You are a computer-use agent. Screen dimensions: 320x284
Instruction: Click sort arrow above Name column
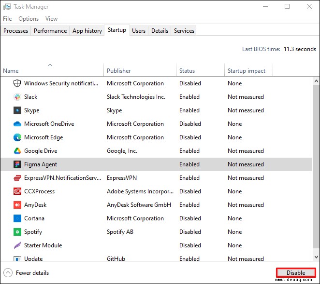[50, 65]
